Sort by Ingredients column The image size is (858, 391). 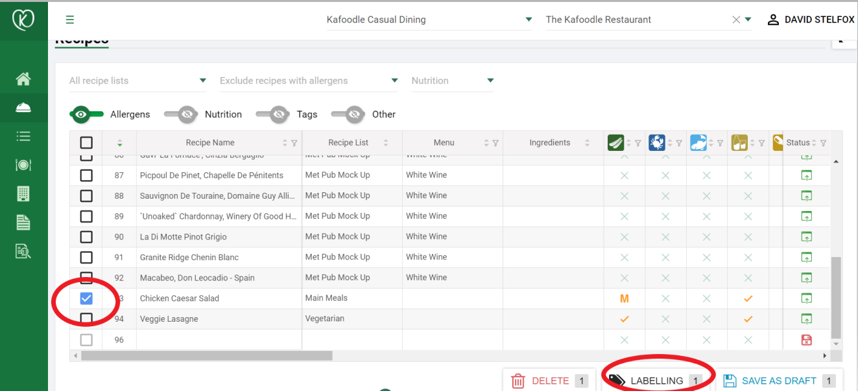coord(588,143)
